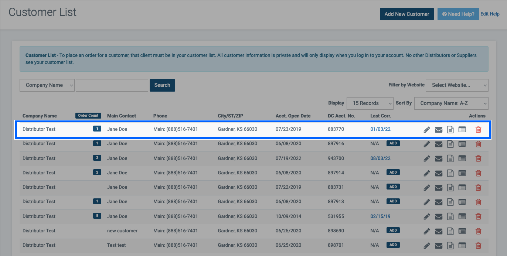
Task: Click the Add New Customer button
Action: [406, 14]
